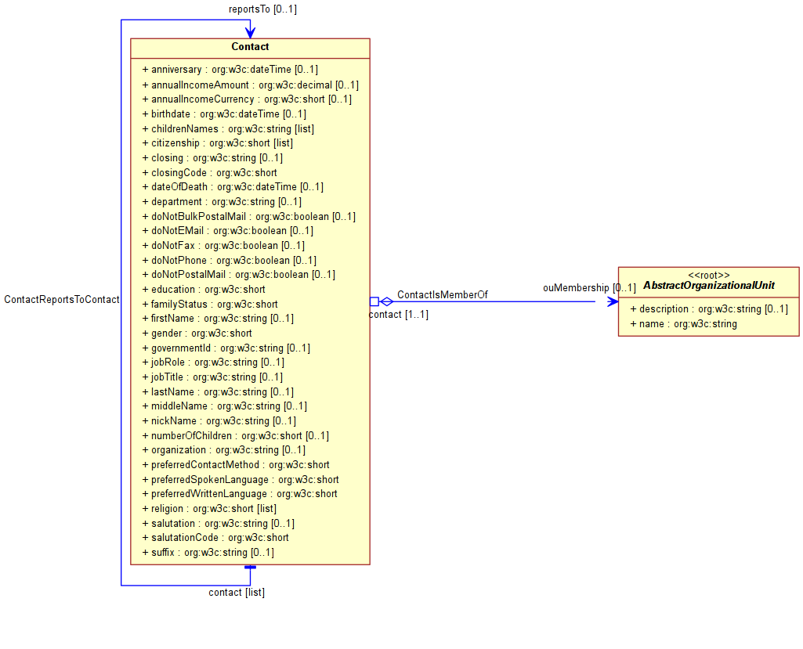Click the education attribute
803x649 pixels.
point(204,290)
